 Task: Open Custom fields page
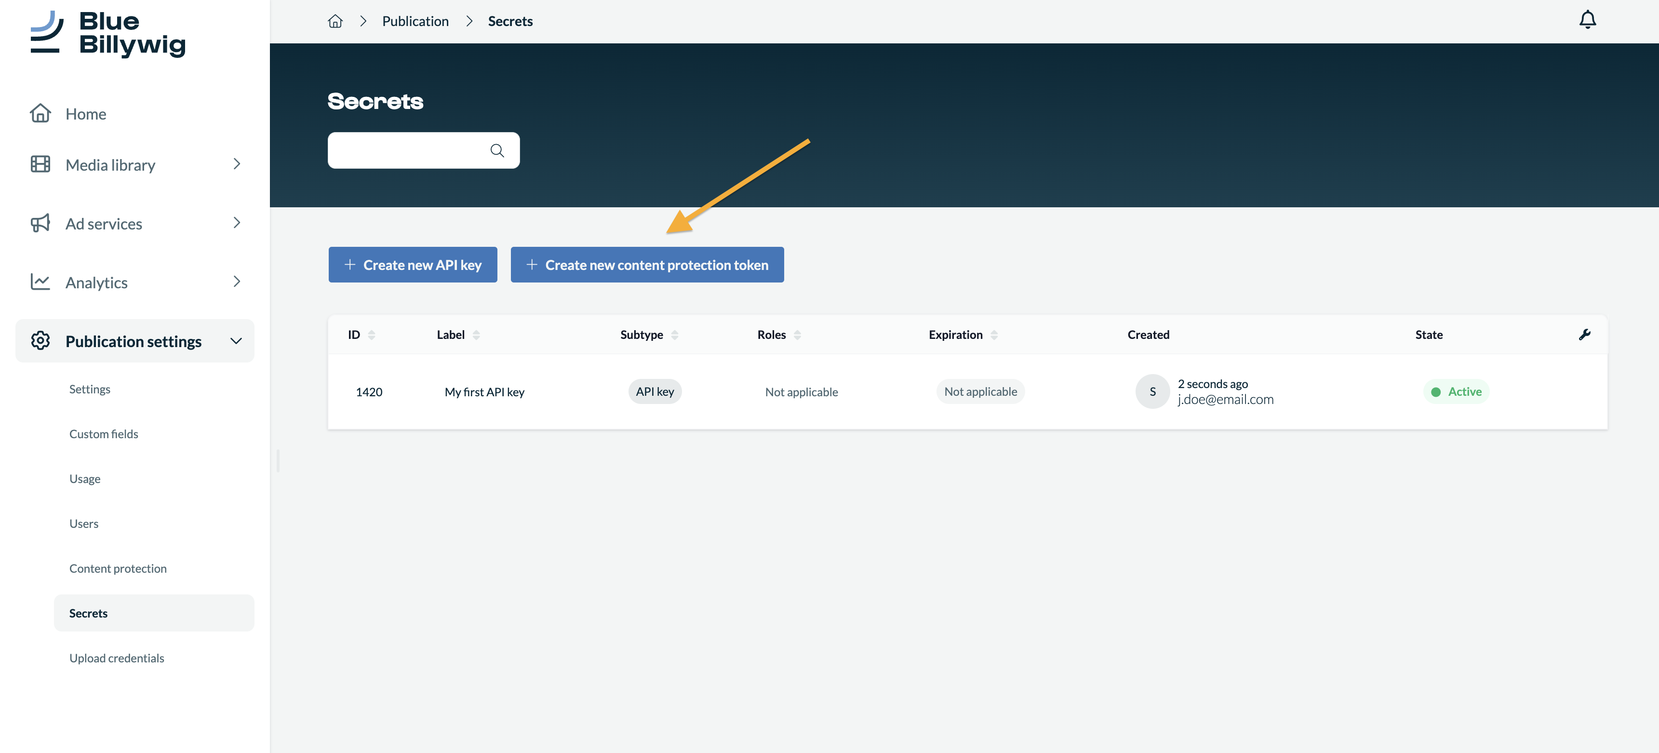tap(104, 434)
